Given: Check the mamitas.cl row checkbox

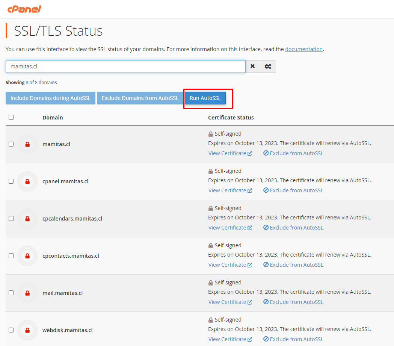Looking at the screenshot, I should [x=11, y=144].
